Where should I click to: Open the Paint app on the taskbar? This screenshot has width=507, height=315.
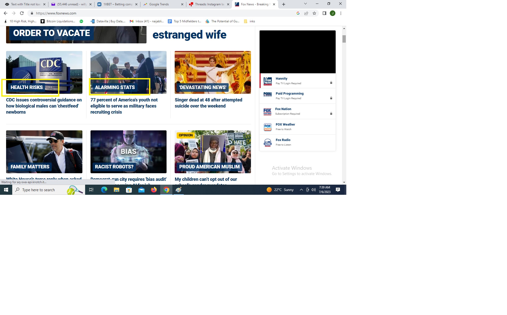click(178, 190)
